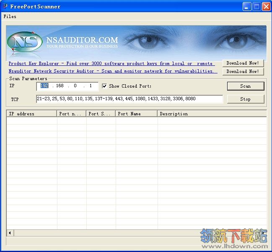This screenshot has width=272, height=252.
Task: Close the FreePortScanner window
Action: click(x=266, y=7)
